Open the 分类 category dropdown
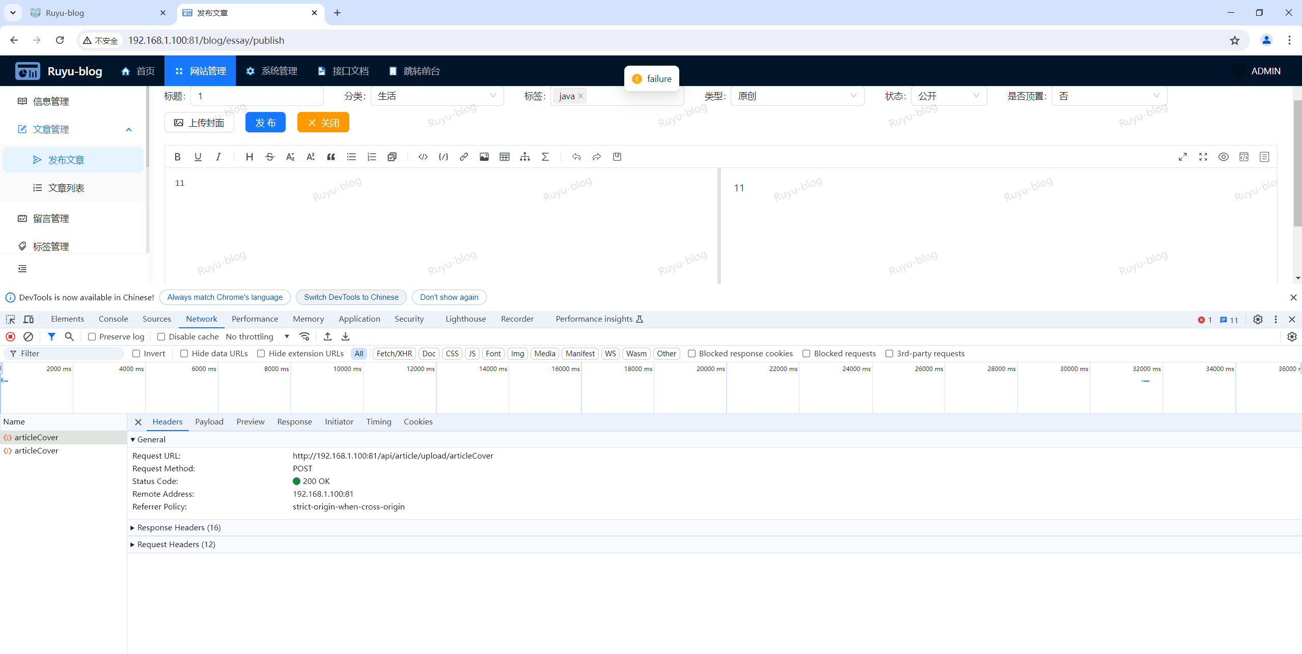 tap(437, 96)
